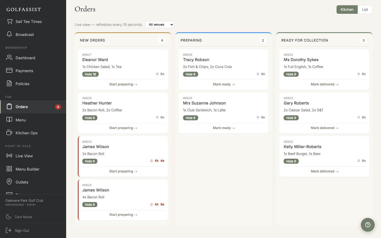Click the Orders shopping bag icon
This screenshot has width=381, height=238.
[9, 107]
